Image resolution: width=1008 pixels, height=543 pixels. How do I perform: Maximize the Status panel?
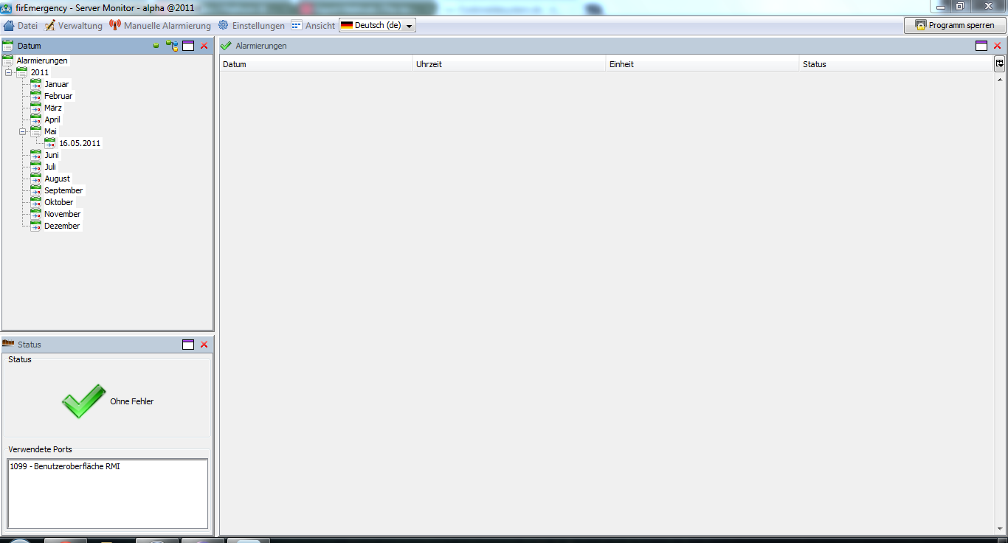point(188,345)
